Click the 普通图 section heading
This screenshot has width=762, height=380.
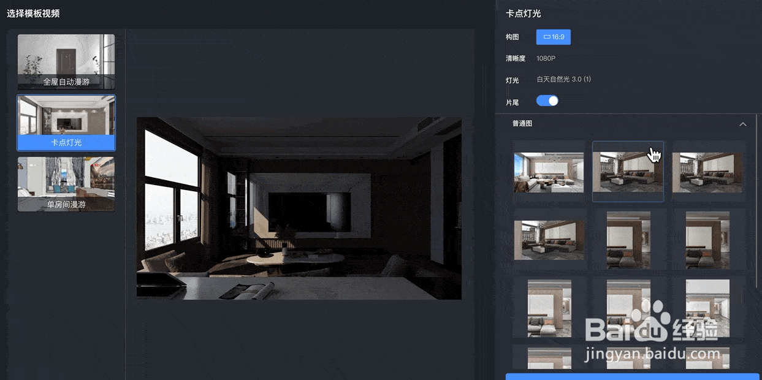(522, 124)
